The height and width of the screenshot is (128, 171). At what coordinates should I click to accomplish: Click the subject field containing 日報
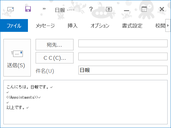pos(123,70)
